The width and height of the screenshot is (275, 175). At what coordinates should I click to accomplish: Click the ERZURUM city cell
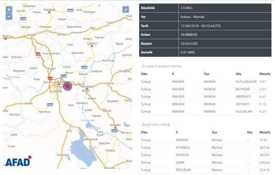183,170
